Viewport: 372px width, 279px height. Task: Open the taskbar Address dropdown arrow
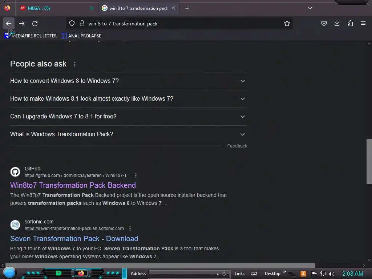218,274
